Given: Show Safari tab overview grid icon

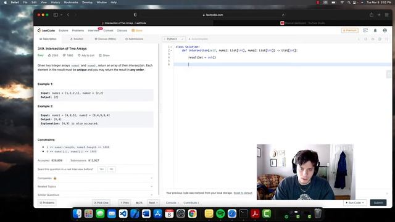Looking at the screenshot, I should tap(387, 15).
